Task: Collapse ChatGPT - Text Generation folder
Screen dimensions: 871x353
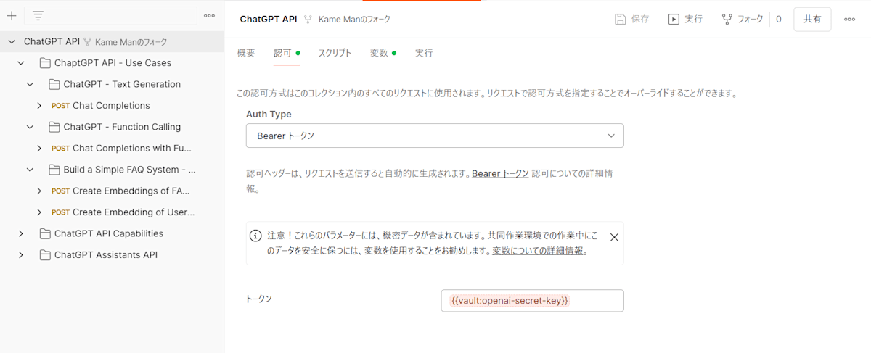Action: (x=30, y=84)
